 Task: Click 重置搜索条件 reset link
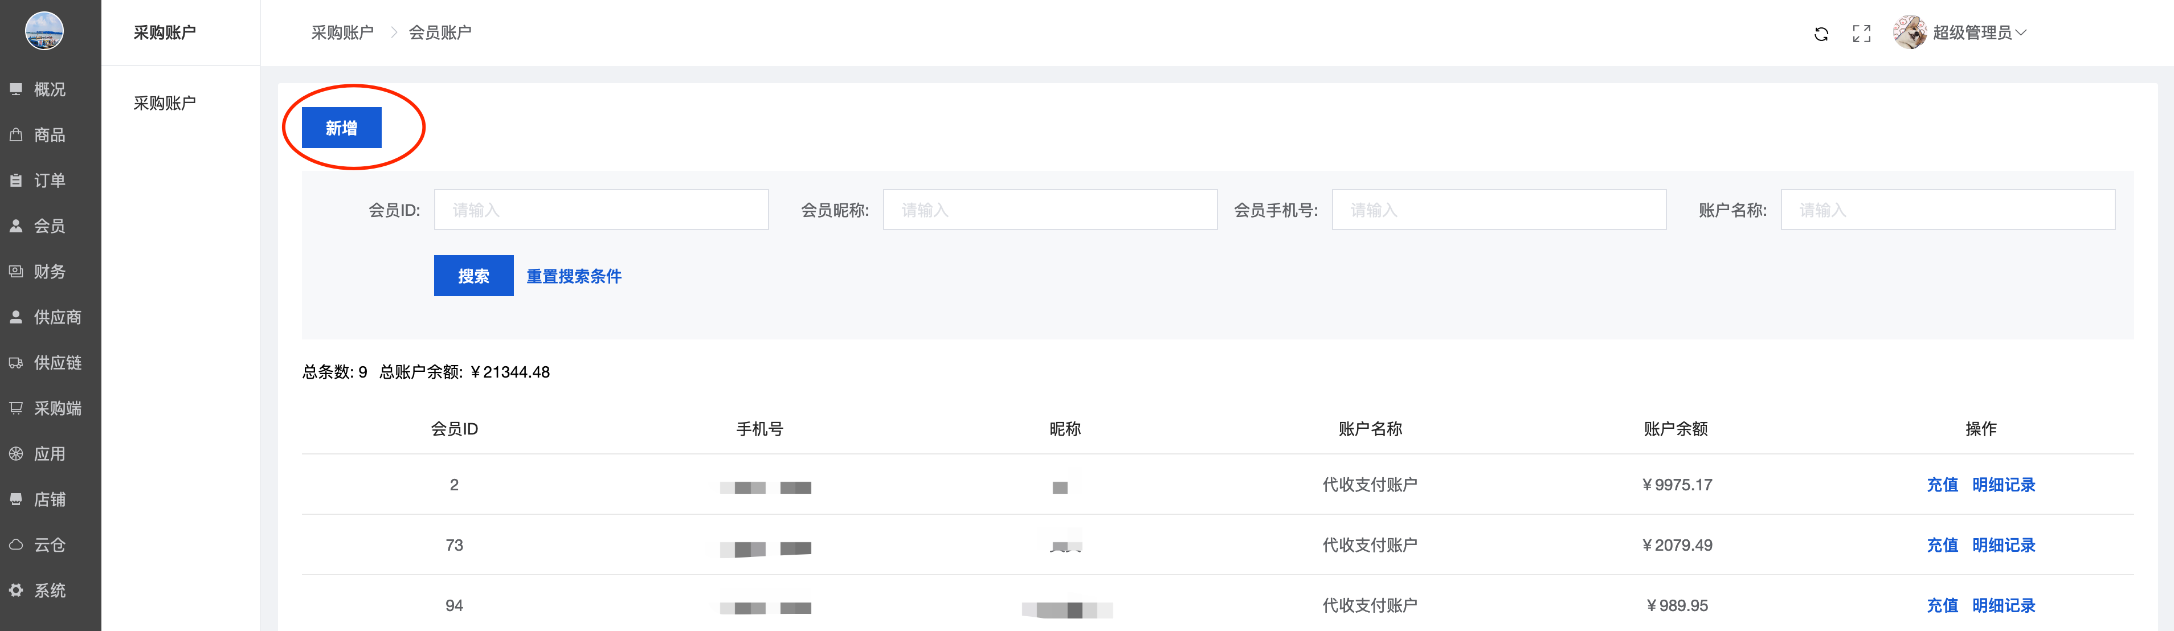(x=574, y=277)
